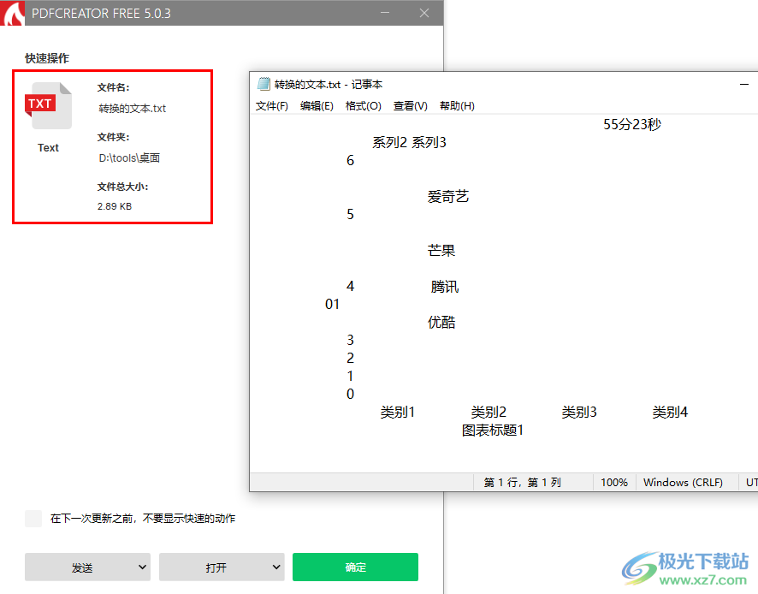
Task: Click 类别1 in Notepad text
Action: click(x=397, y=413)
